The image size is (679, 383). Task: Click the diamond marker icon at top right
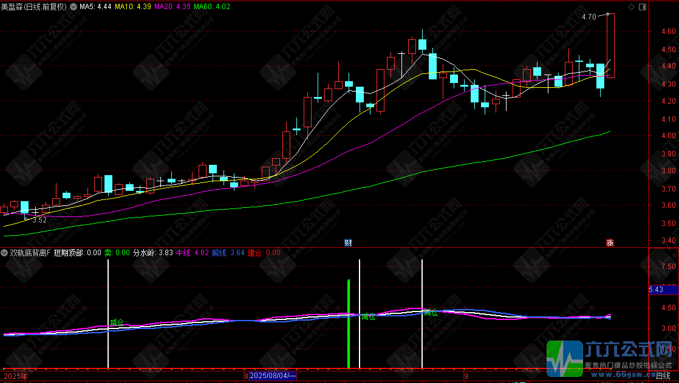pos(631,7)
